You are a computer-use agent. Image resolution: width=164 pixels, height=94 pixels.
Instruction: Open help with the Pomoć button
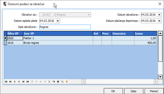point(154,91)
